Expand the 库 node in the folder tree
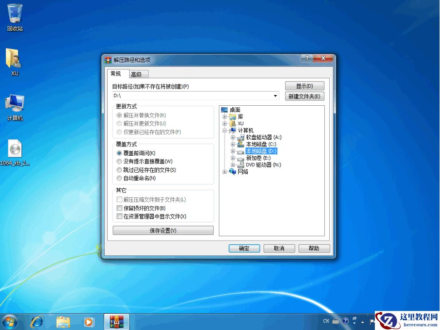The width and height of the screenshot is (440, 330). [x=225, y=116]
